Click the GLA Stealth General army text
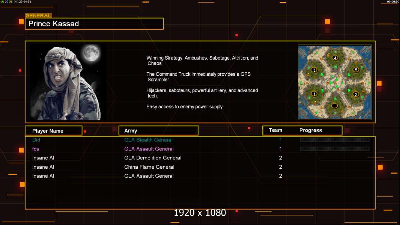400x225 pixels. [x=148, y=140]
